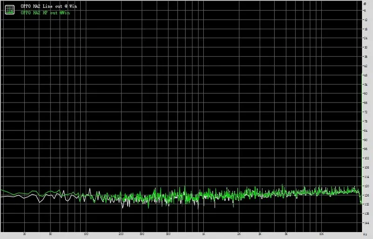
Task: Select the white 'OPPO HA2 Line out @ Win' legend entry
Action: click(49, 7)
